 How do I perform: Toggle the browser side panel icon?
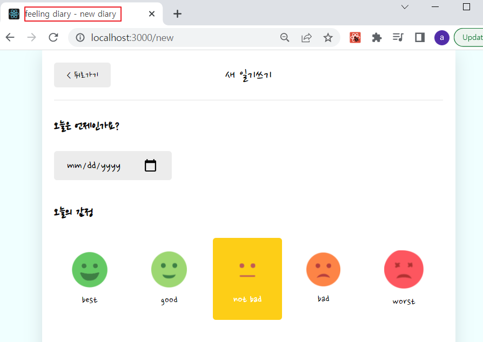tap(420, 38)
